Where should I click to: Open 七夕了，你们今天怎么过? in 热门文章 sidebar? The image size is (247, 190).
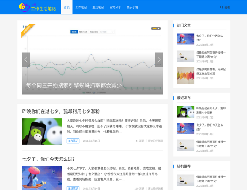tap(210, 38)
